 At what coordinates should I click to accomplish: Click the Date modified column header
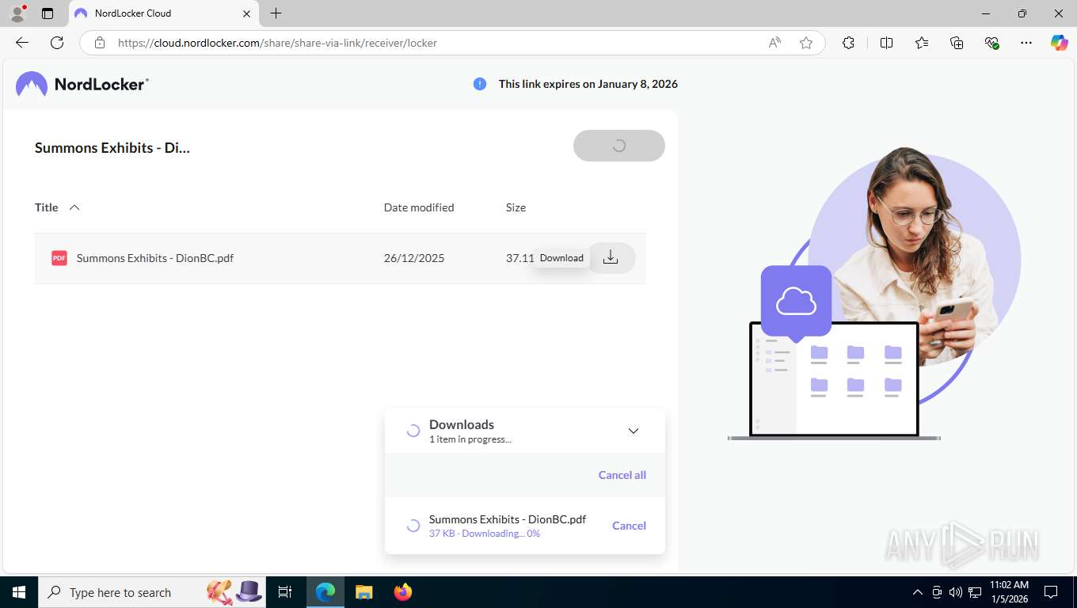(x=419, y=207)
